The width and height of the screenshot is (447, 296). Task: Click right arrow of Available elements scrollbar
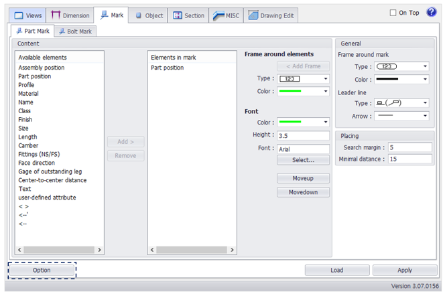(x=99, y=250)
